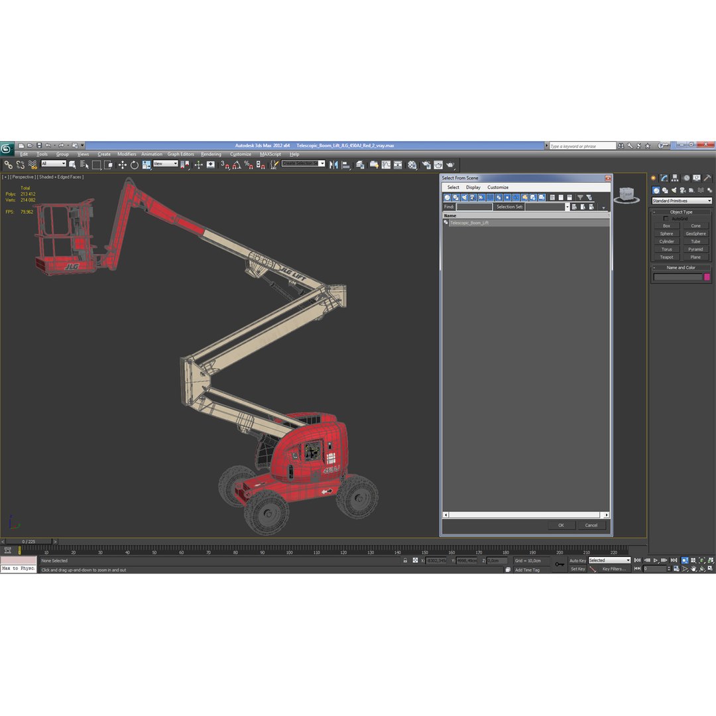
Task: Select the Lights category in Create panel
Action: 674,190
